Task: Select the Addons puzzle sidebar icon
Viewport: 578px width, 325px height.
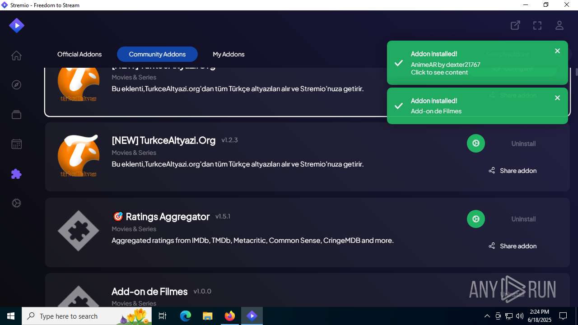Action: pos(16,174)
